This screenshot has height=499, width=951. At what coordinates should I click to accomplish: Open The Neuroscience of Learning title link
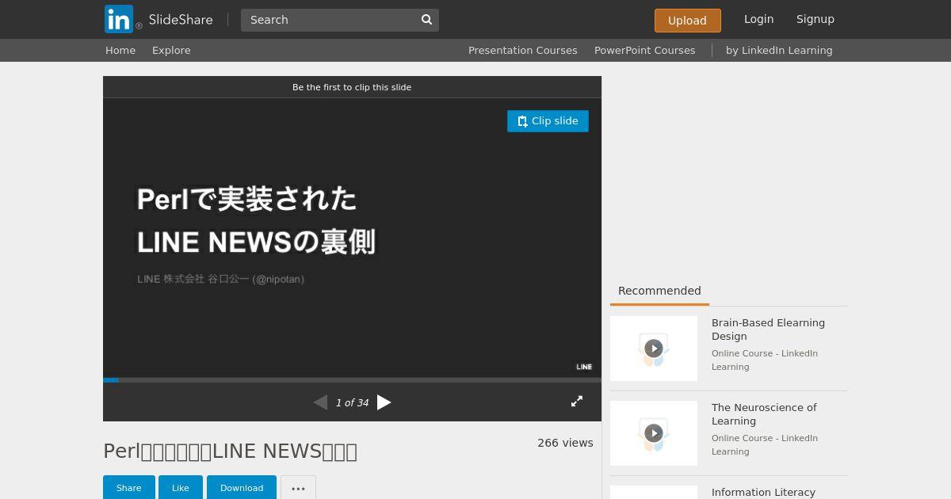point(764,414)
